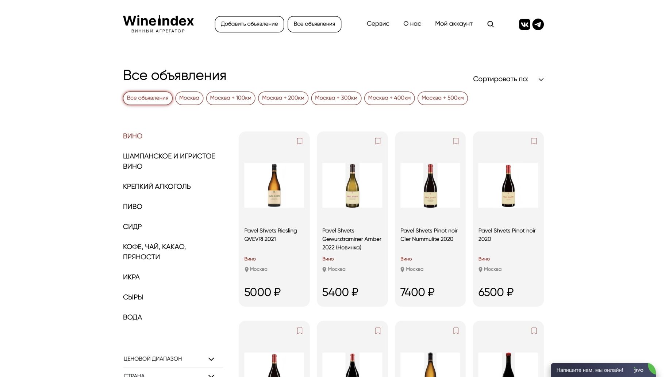The height and width of the screenshot is (377, 665).
Task: Expand the ЦЕНОВОЙ ДИАПАЗОН filter
Action: point(211,359)
